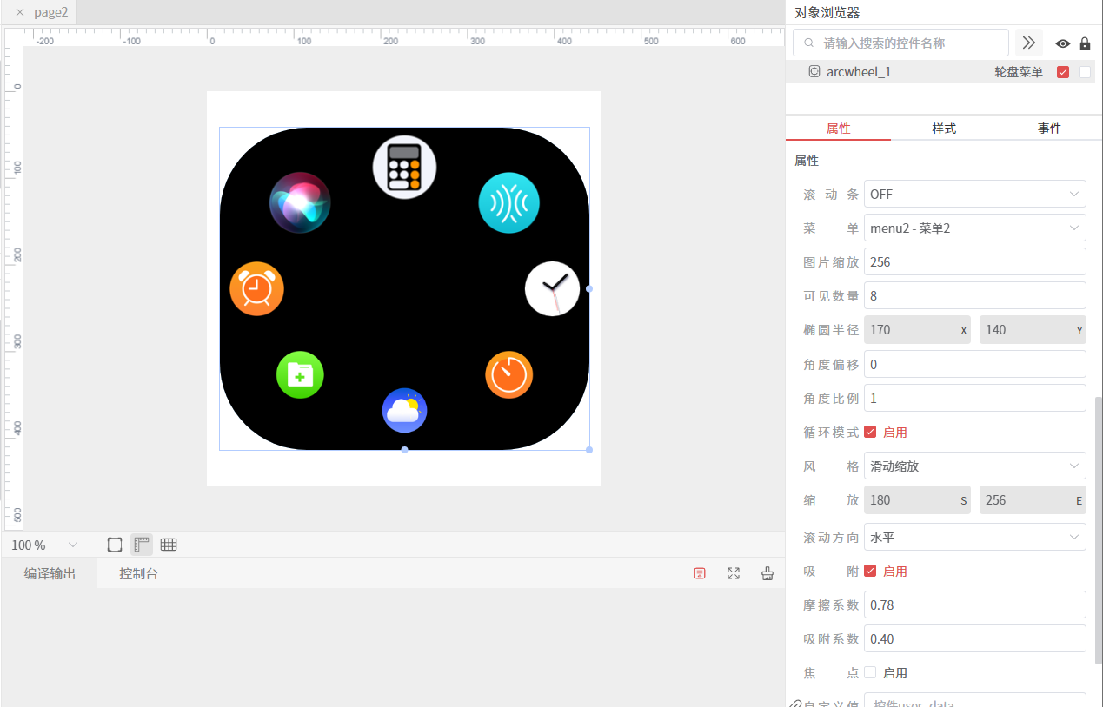
Task: Clear the output panel with the broom icon
Action: pos(767,573)
